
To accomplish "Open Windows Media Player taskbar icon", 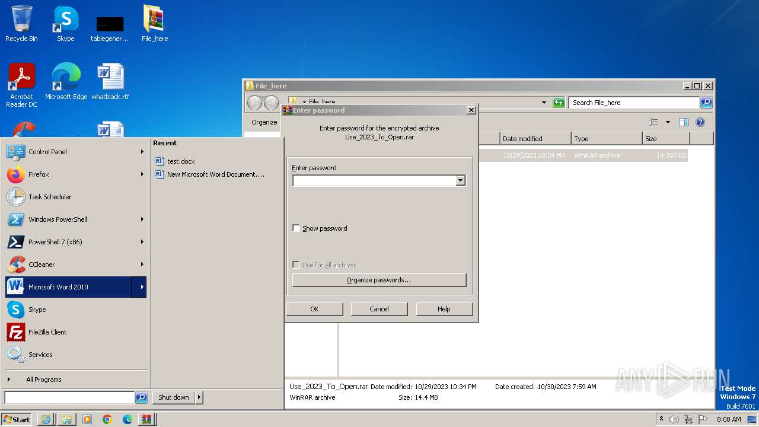I will click(x=87, y=419).
